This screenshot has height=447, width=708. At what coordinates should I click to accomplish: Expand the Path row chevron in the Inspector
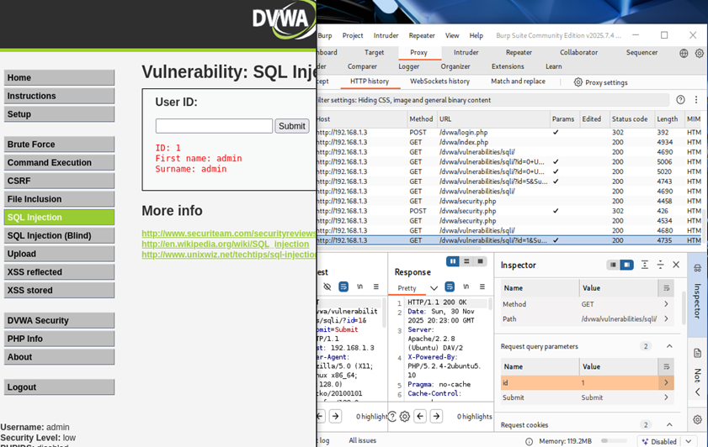666,319
